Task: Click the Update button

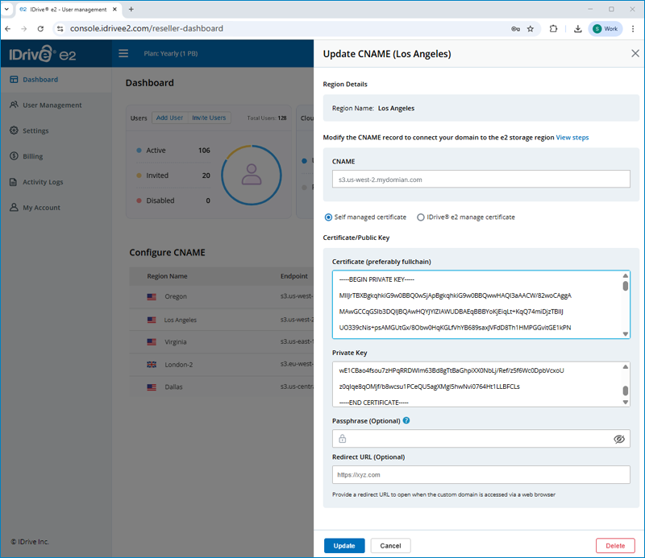Action: [344, 545]
